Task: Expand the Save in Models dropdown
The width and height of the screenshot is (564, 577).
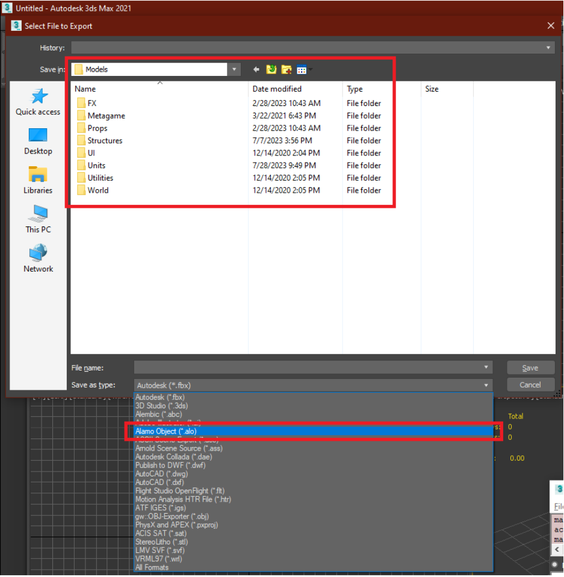Action: point(234,70)
